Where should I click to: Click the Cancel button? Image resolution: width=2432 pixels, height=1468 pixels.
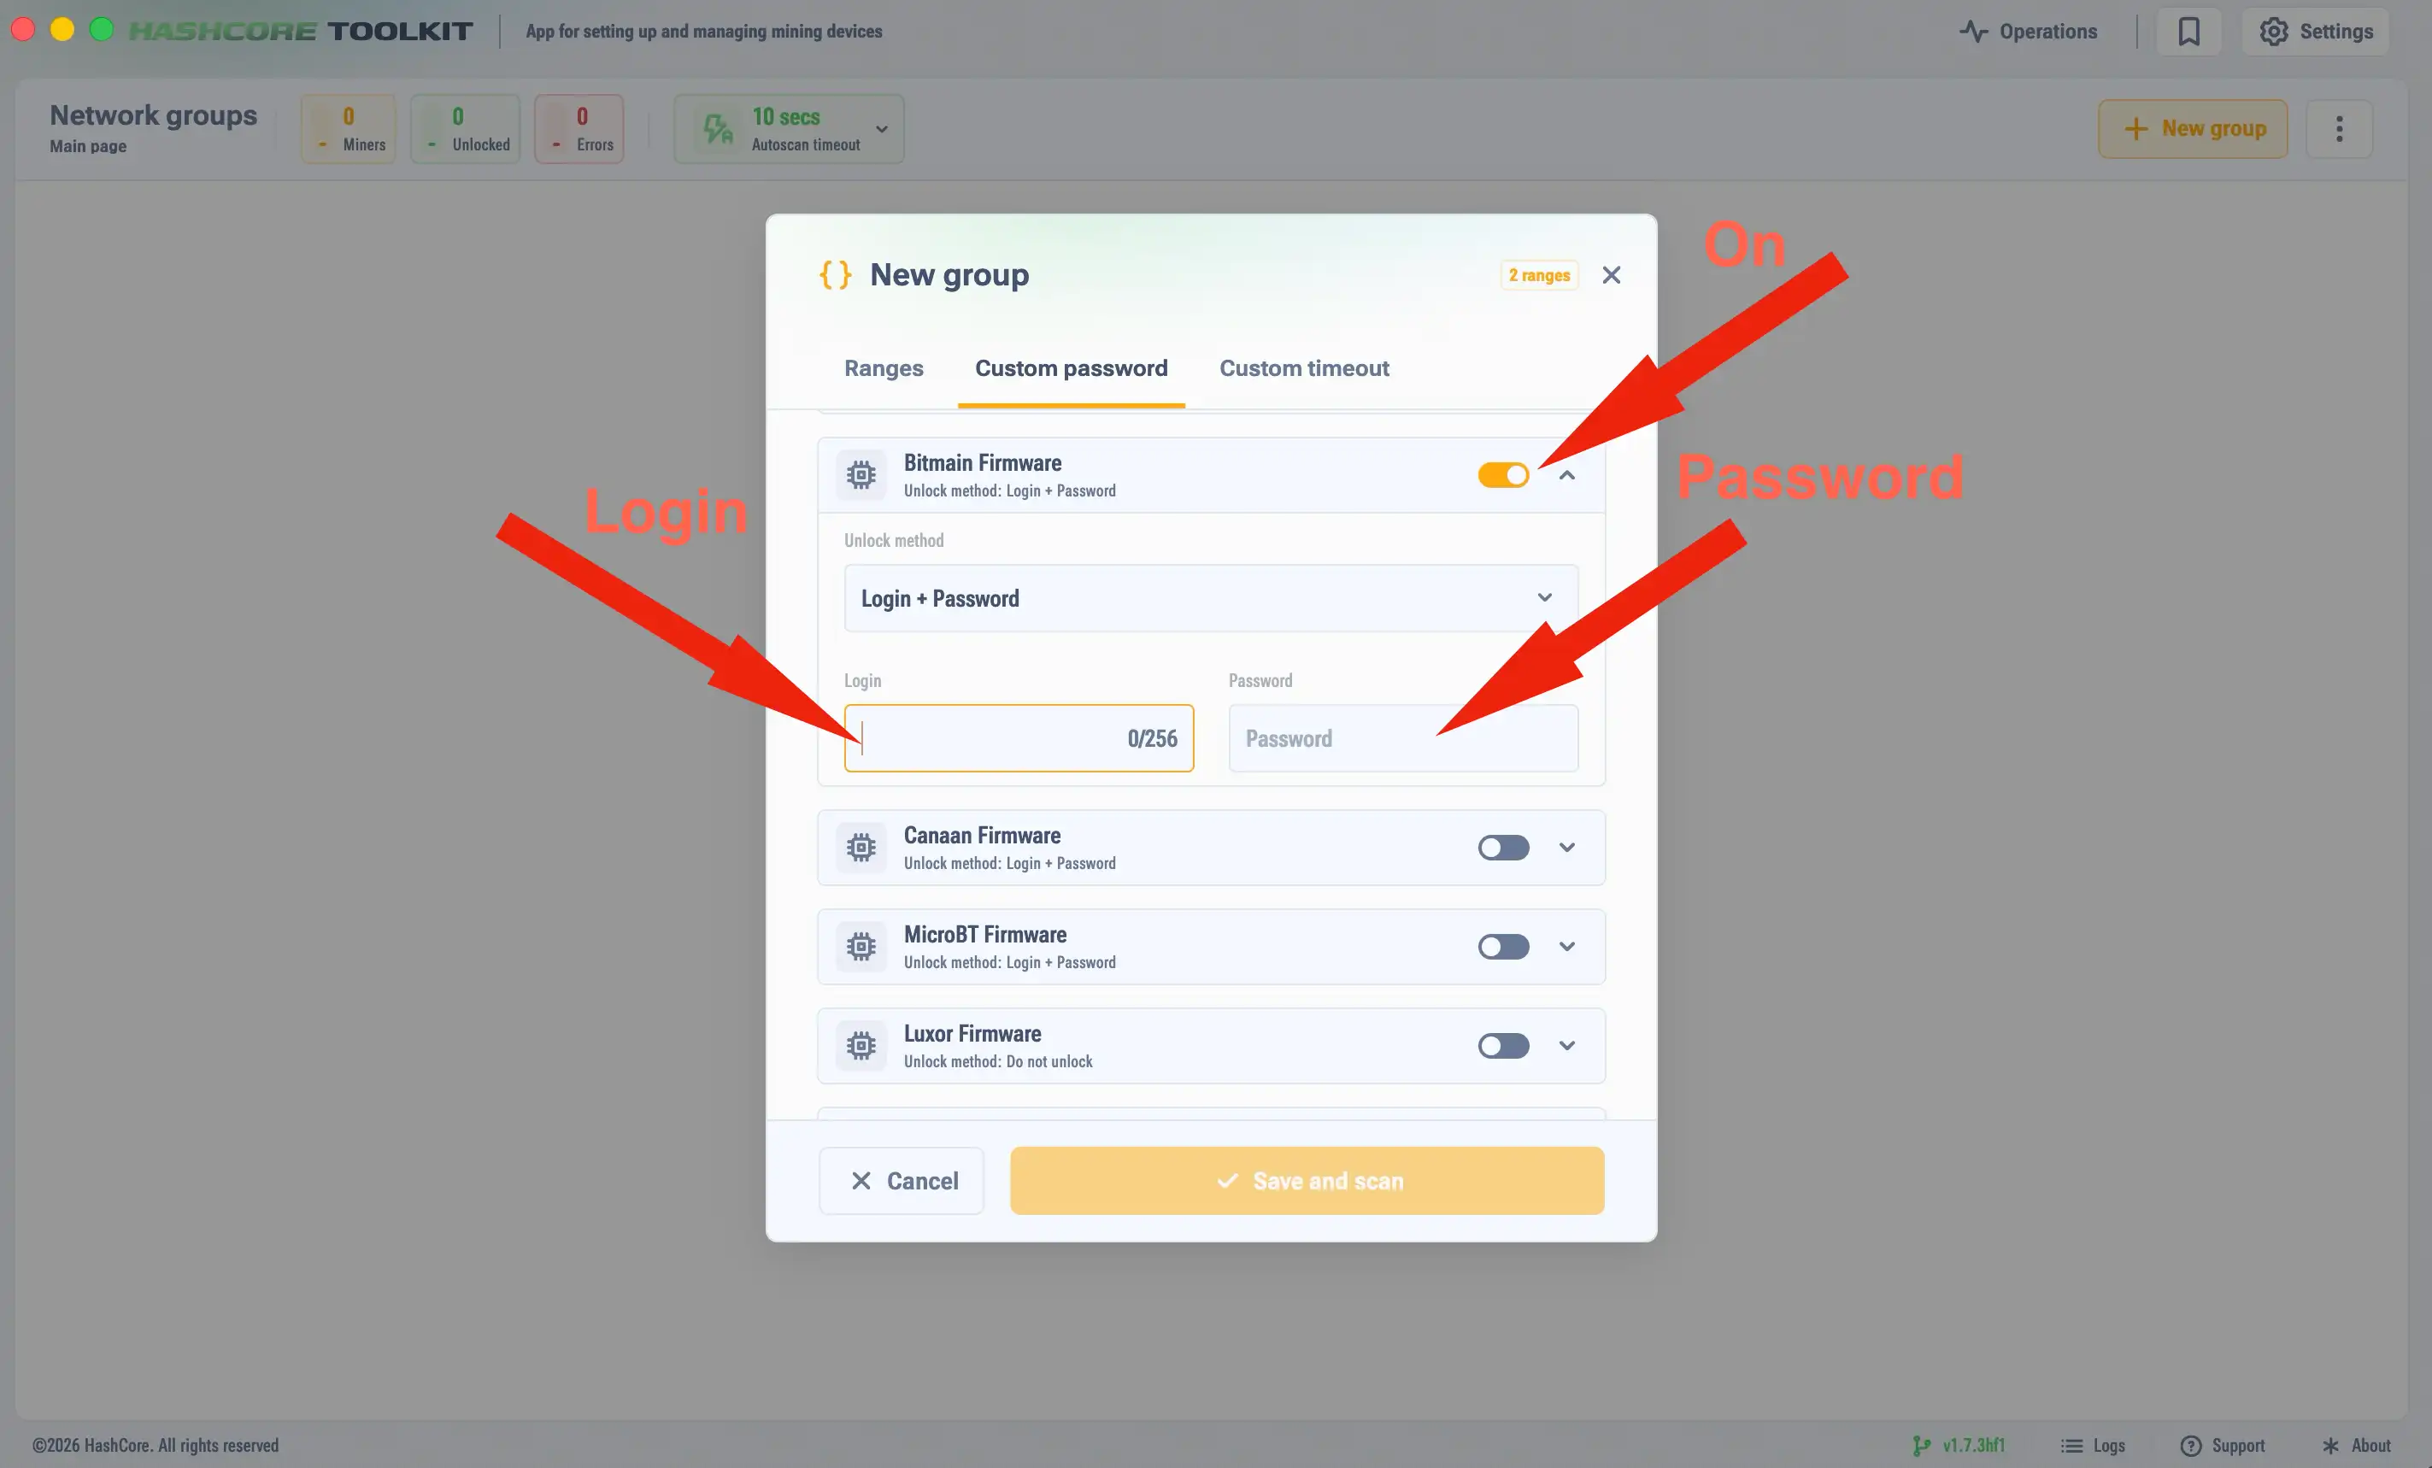tap(902, 1181)
